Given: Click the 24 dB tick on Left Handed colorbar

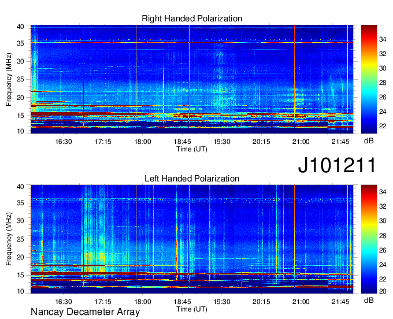Looking at the screenshot, I should pyautogui.click(x=383, y=264).
